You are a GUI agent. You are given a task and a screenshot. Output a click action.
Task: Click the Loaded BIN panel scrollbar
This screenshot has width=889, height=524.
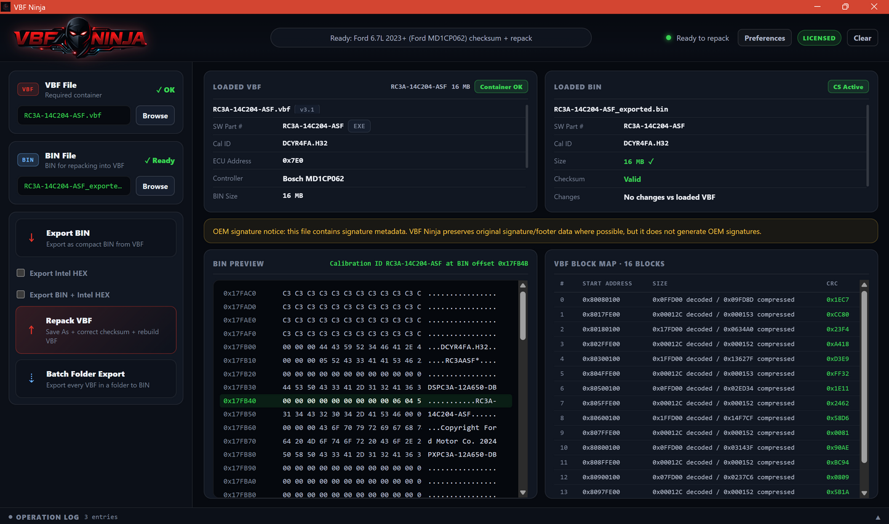(x=867, y=145)
